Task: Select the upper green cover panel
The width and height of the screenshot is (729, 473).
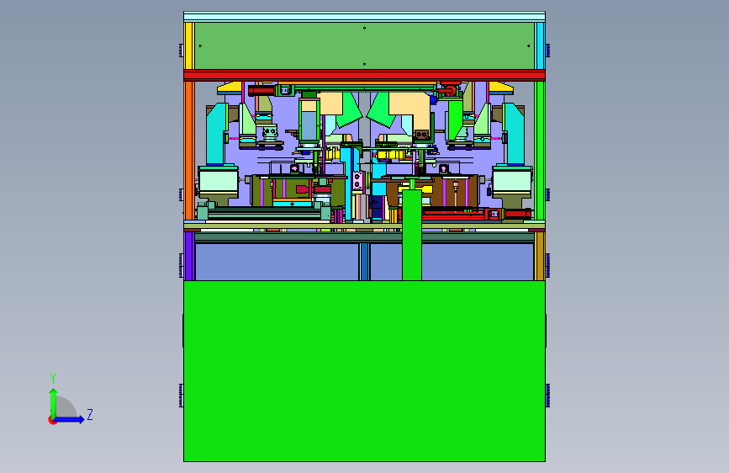Action: pos(365,45)
